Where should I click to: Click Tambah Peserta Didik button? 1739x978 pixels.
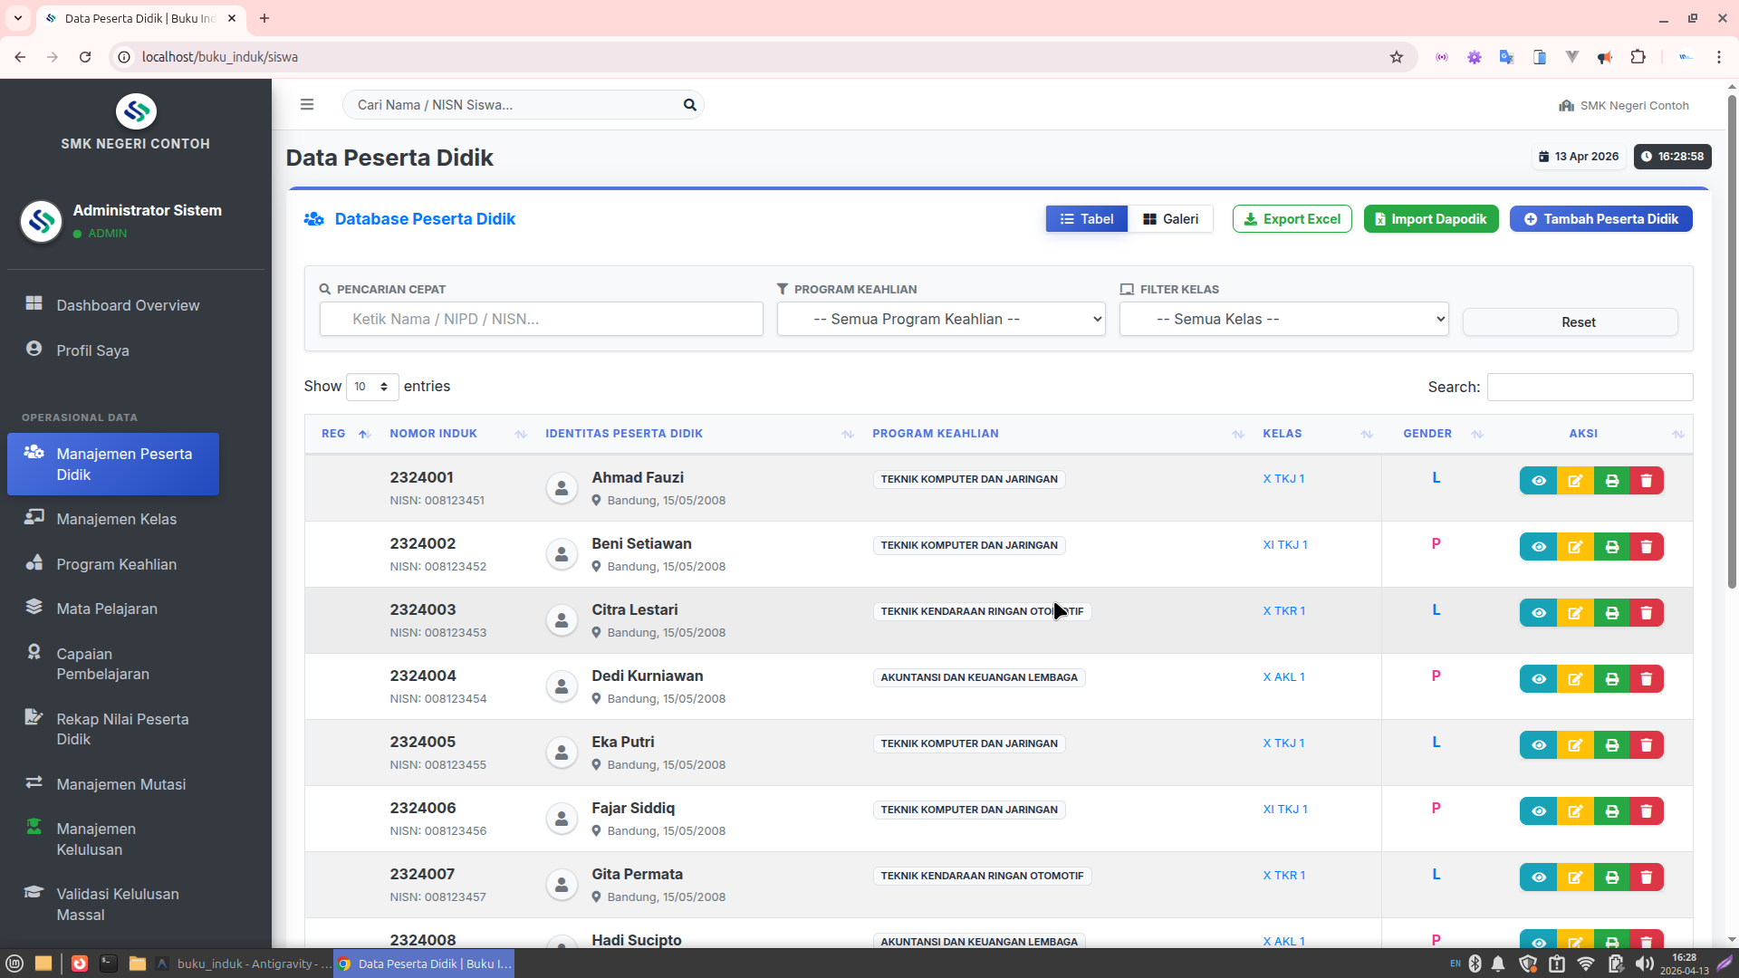(x=1600, y=219)
